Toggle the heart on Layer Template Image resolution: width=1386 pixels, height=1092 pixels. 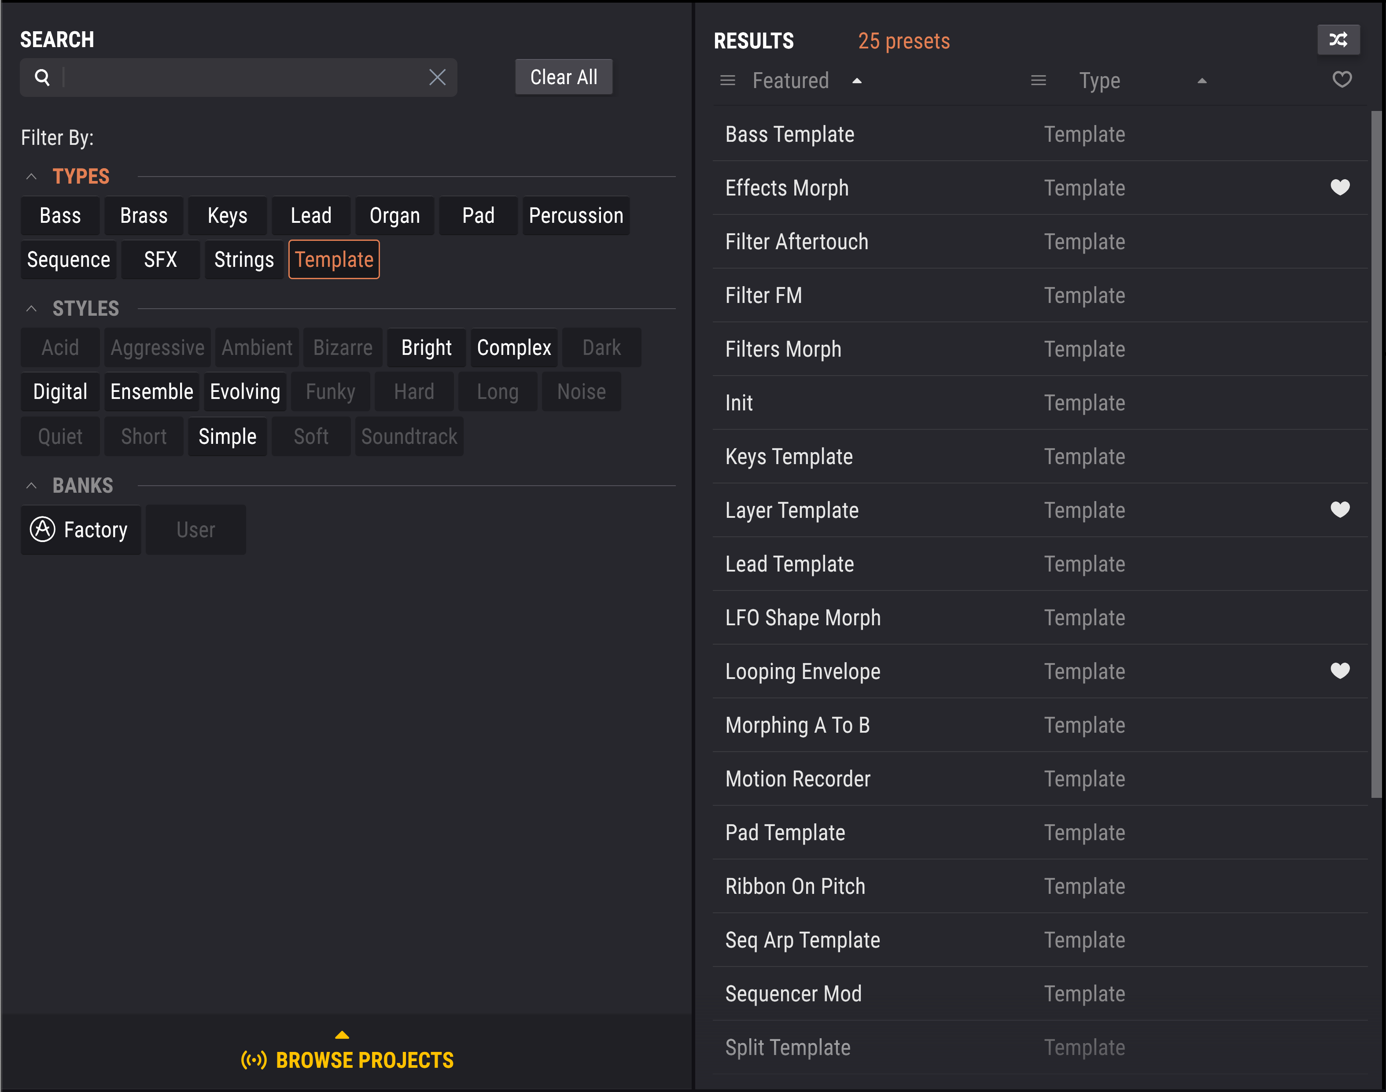[1340, 509]
